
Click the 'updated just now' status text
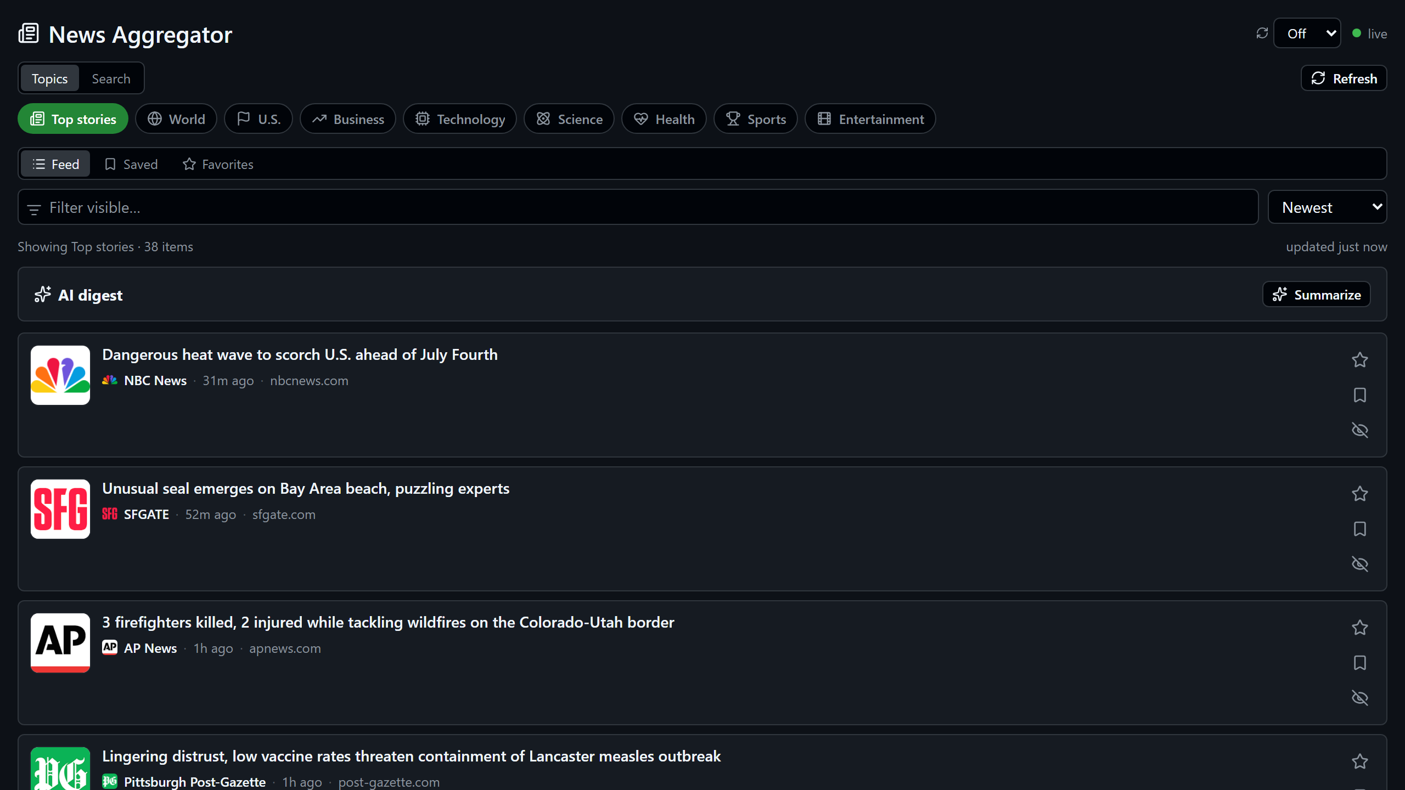pos(1336,247)
